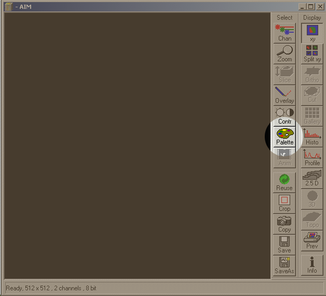Switch to the 2.5 D display
Viewport: 326px width, 296px height.
click(x=312, y=178)
